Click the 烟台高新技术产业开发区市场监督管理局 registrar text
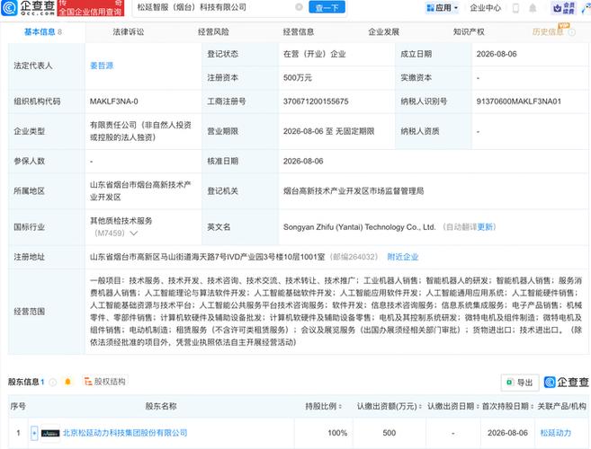The width and height of the screenshot is (591, 449). tap(354, 190)
